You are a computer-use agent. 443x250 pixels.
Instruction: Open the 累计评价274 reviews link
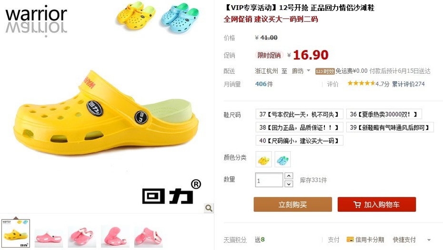[x=408, y=84]
